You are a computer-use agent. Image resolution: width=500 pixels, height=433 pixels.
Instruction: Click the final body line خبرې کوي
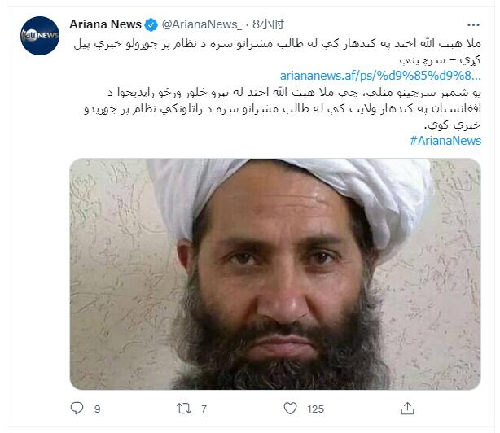click(453, 125)
